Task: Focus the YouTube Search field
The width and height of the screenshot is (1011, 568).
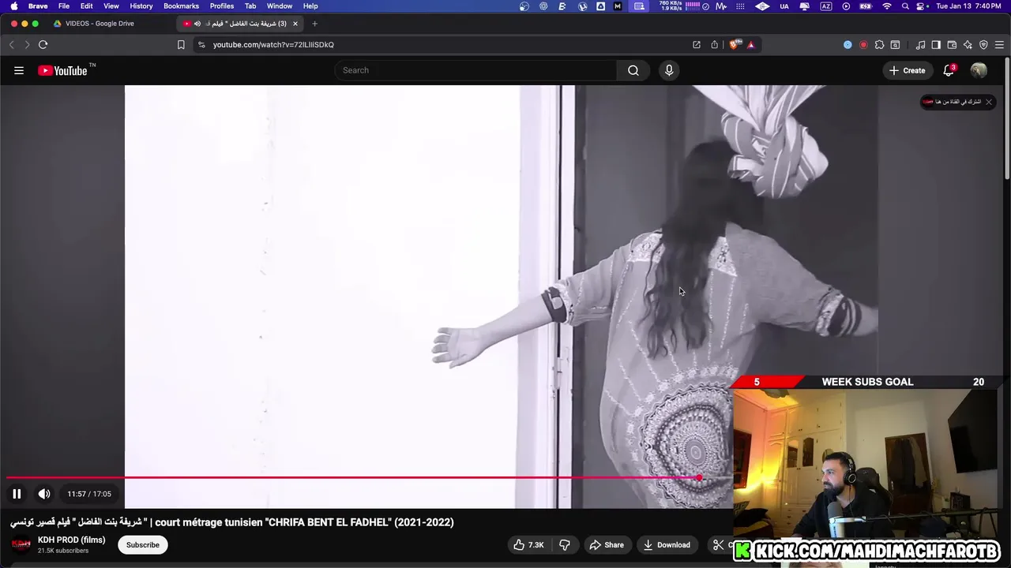Action: [x=476, y=70]
